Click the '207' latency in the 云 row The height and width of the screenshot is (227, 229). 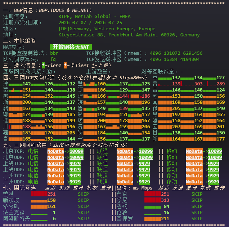176,127
